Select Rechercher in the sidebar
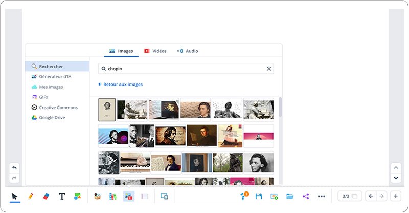 (x=57, y=67)
